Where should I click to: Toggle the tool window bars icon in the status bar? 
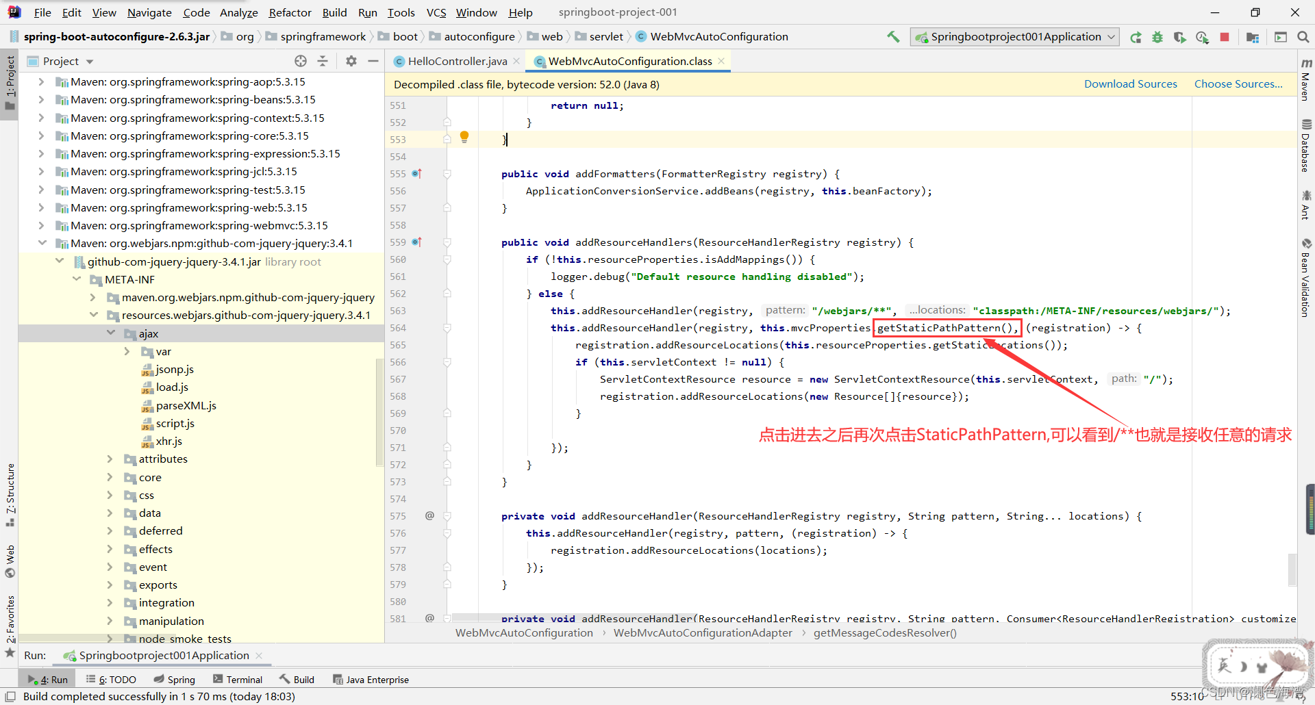10,697
